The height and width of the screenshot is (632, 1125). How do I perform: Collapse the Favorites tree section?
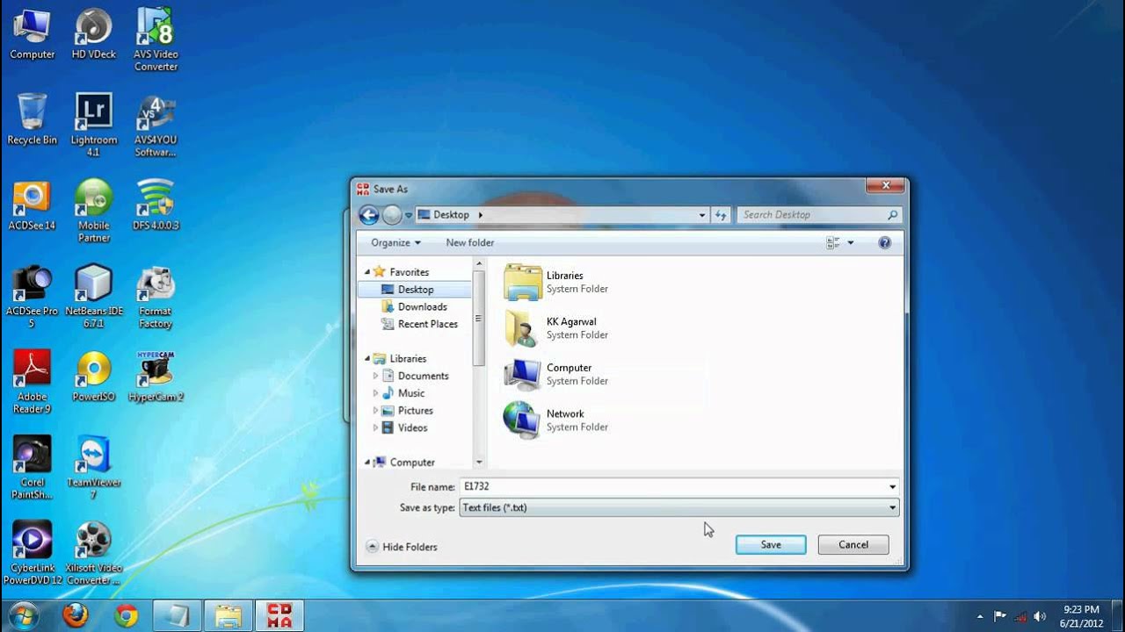367,272
